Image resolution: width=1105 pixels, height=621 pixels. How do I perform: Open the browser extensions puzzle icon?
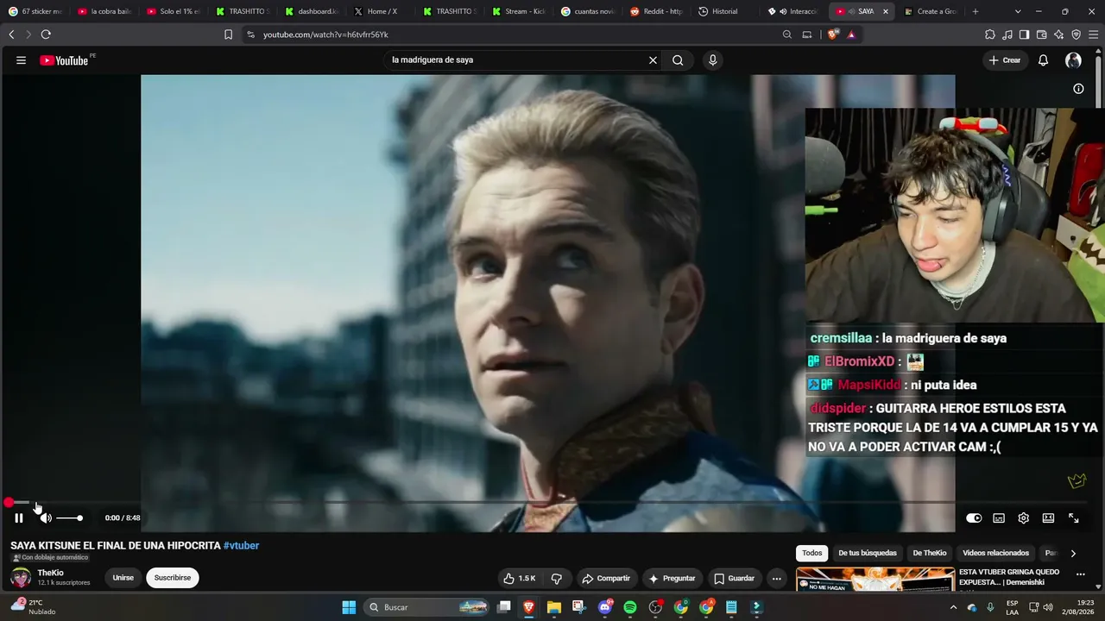(x=990, y=34)
